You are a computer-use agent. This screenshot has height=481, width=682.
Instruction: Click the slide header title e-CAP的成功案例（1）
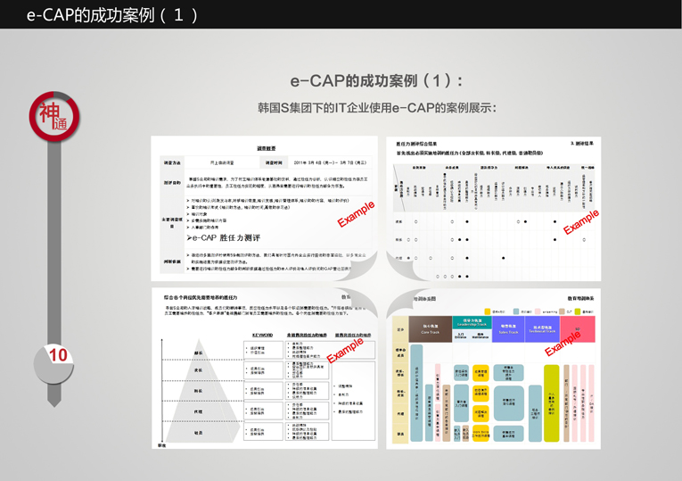[x=112, y=15]
